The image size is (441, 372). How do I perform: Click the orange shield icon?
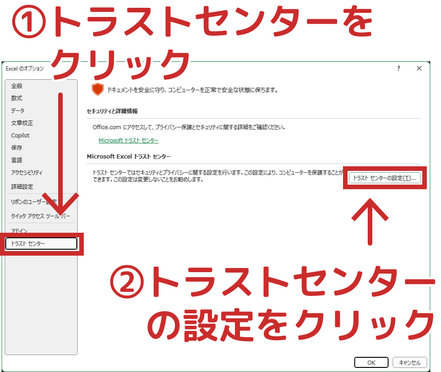point(98,89)
